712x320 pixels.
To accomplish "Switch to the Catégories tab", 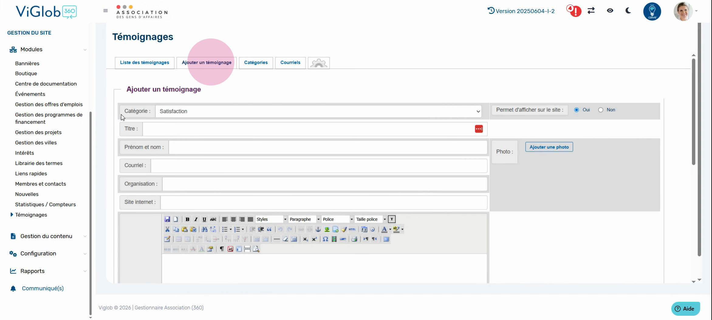I will tap(256, 63).
